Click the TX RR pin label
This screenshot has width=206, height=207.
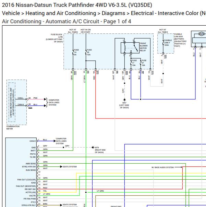pyautogui.click(x=33, y=157)
